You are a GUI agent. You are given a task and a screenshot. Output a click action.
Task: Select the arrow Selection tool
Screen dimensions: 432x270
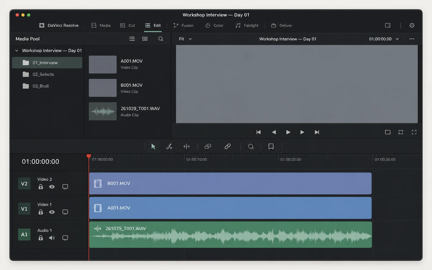(x=153, y=146)
